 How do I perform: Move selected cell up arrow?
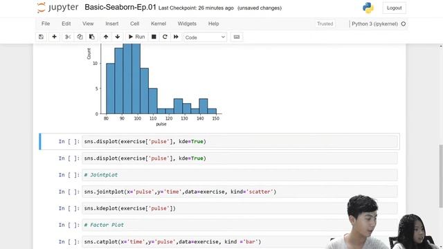pos(106,37)
